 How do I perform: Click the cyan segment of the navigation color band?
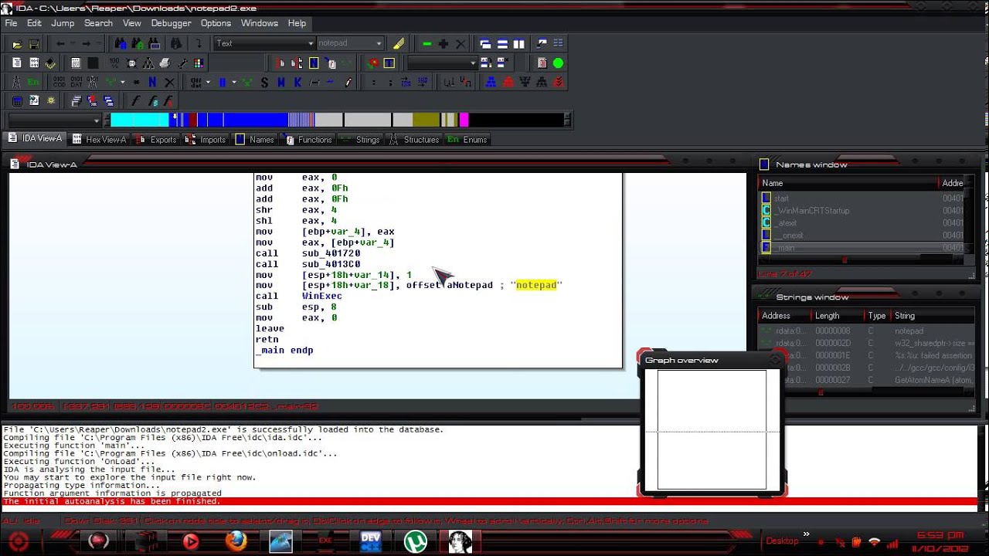pyautogui.click(x=139, y=120)
